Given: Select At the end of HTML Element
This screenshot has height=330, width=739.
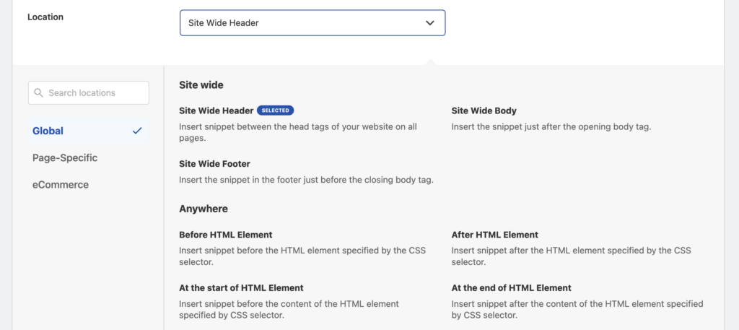Looking at the screenshot, I should pyautogui.click(x=512, y=288).
